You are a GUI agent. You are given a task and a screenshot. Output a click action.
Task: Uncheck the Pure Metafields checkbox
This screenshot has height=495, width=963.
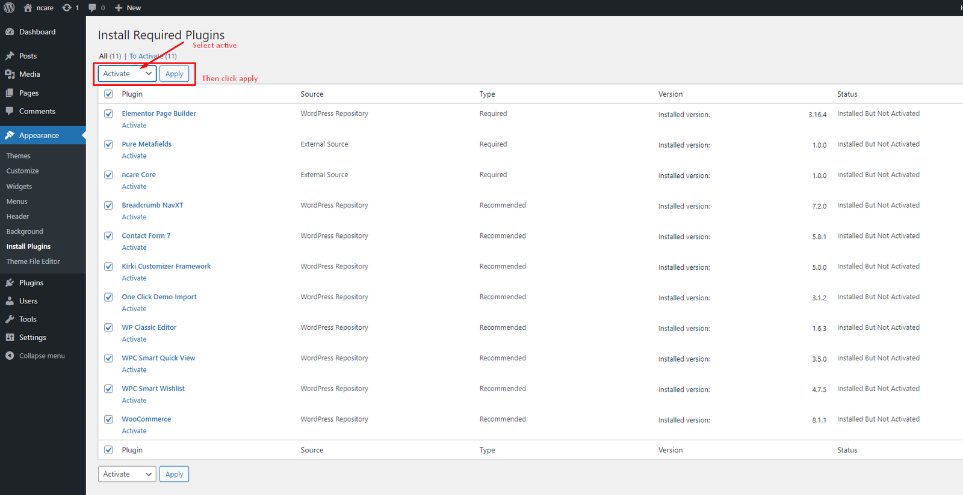click(x=108, y=144)
